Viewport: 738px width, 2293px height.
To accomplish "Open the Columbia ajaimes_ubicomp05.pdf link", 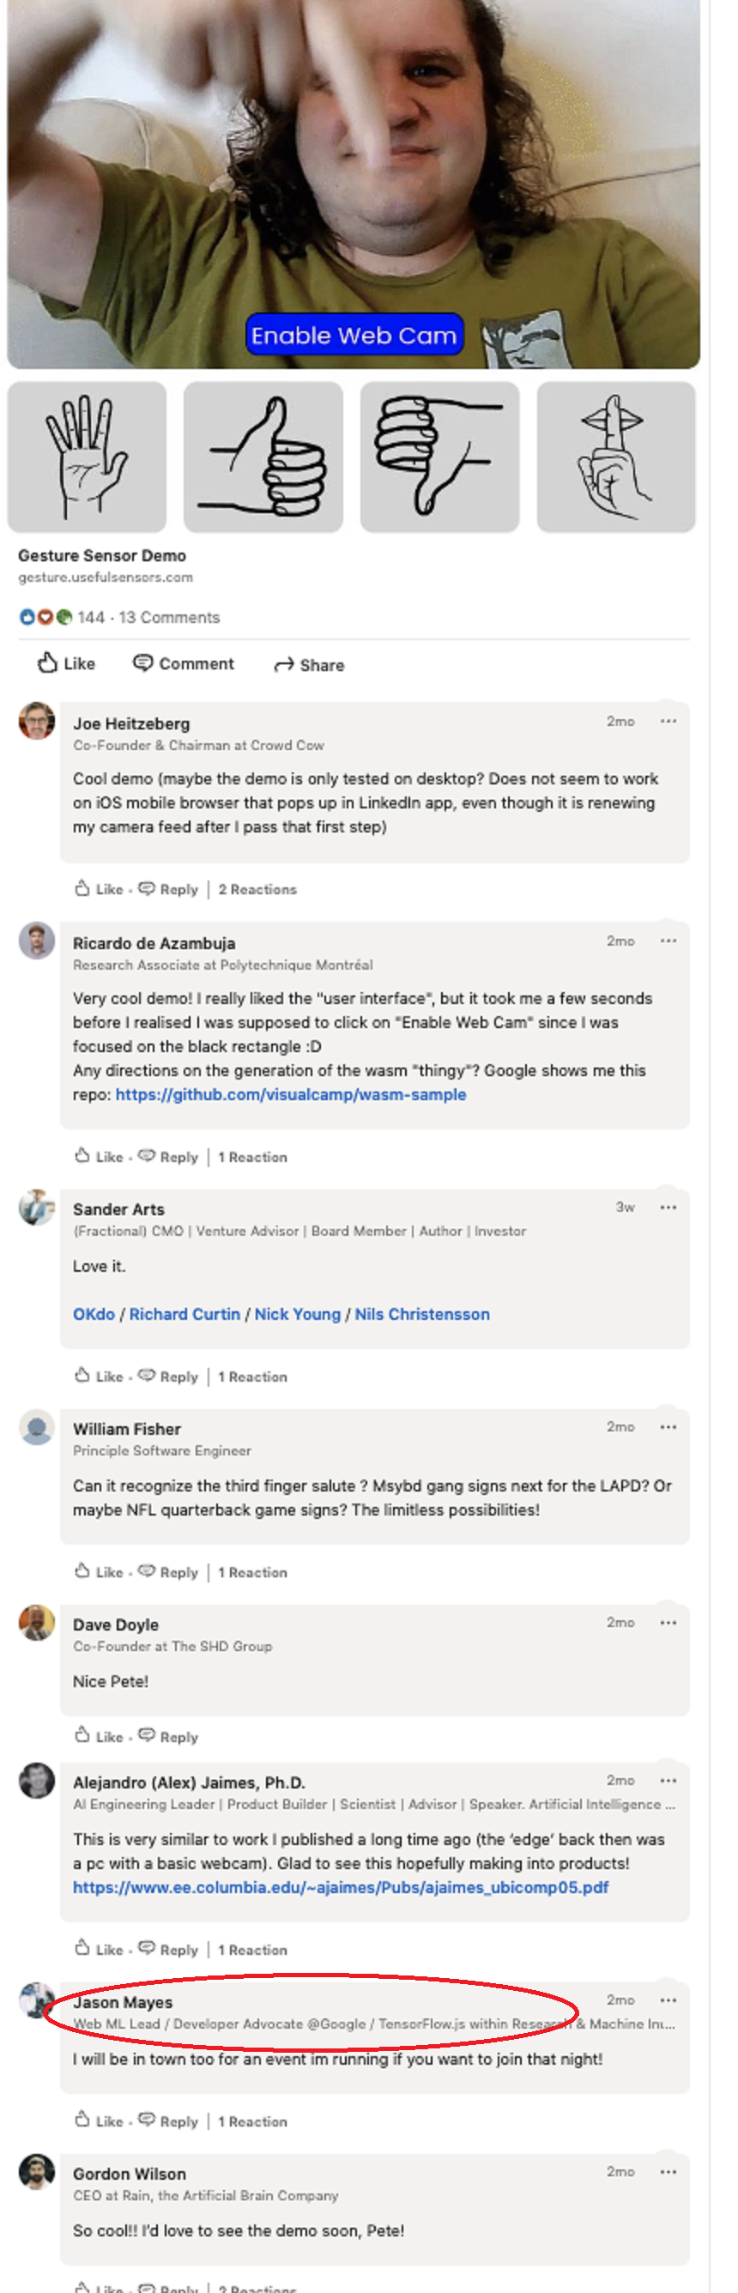I will tap(341, 1888).
